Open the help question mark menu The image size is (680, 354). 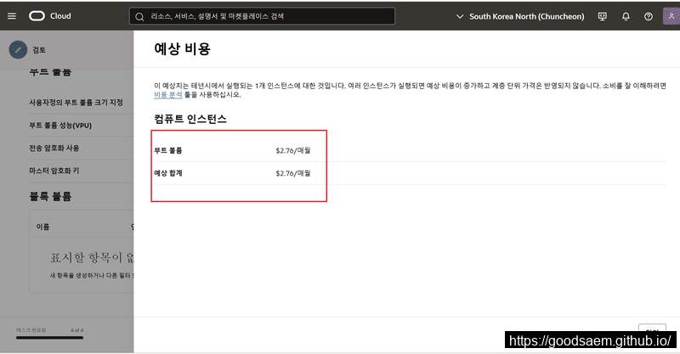(649, 16)
